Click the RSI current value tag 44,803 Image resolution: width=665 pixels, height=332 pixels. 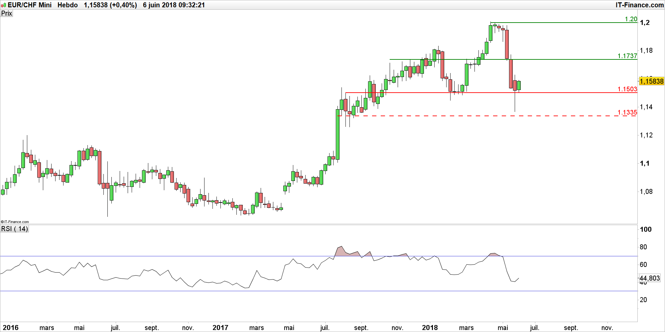coord(650,278)
